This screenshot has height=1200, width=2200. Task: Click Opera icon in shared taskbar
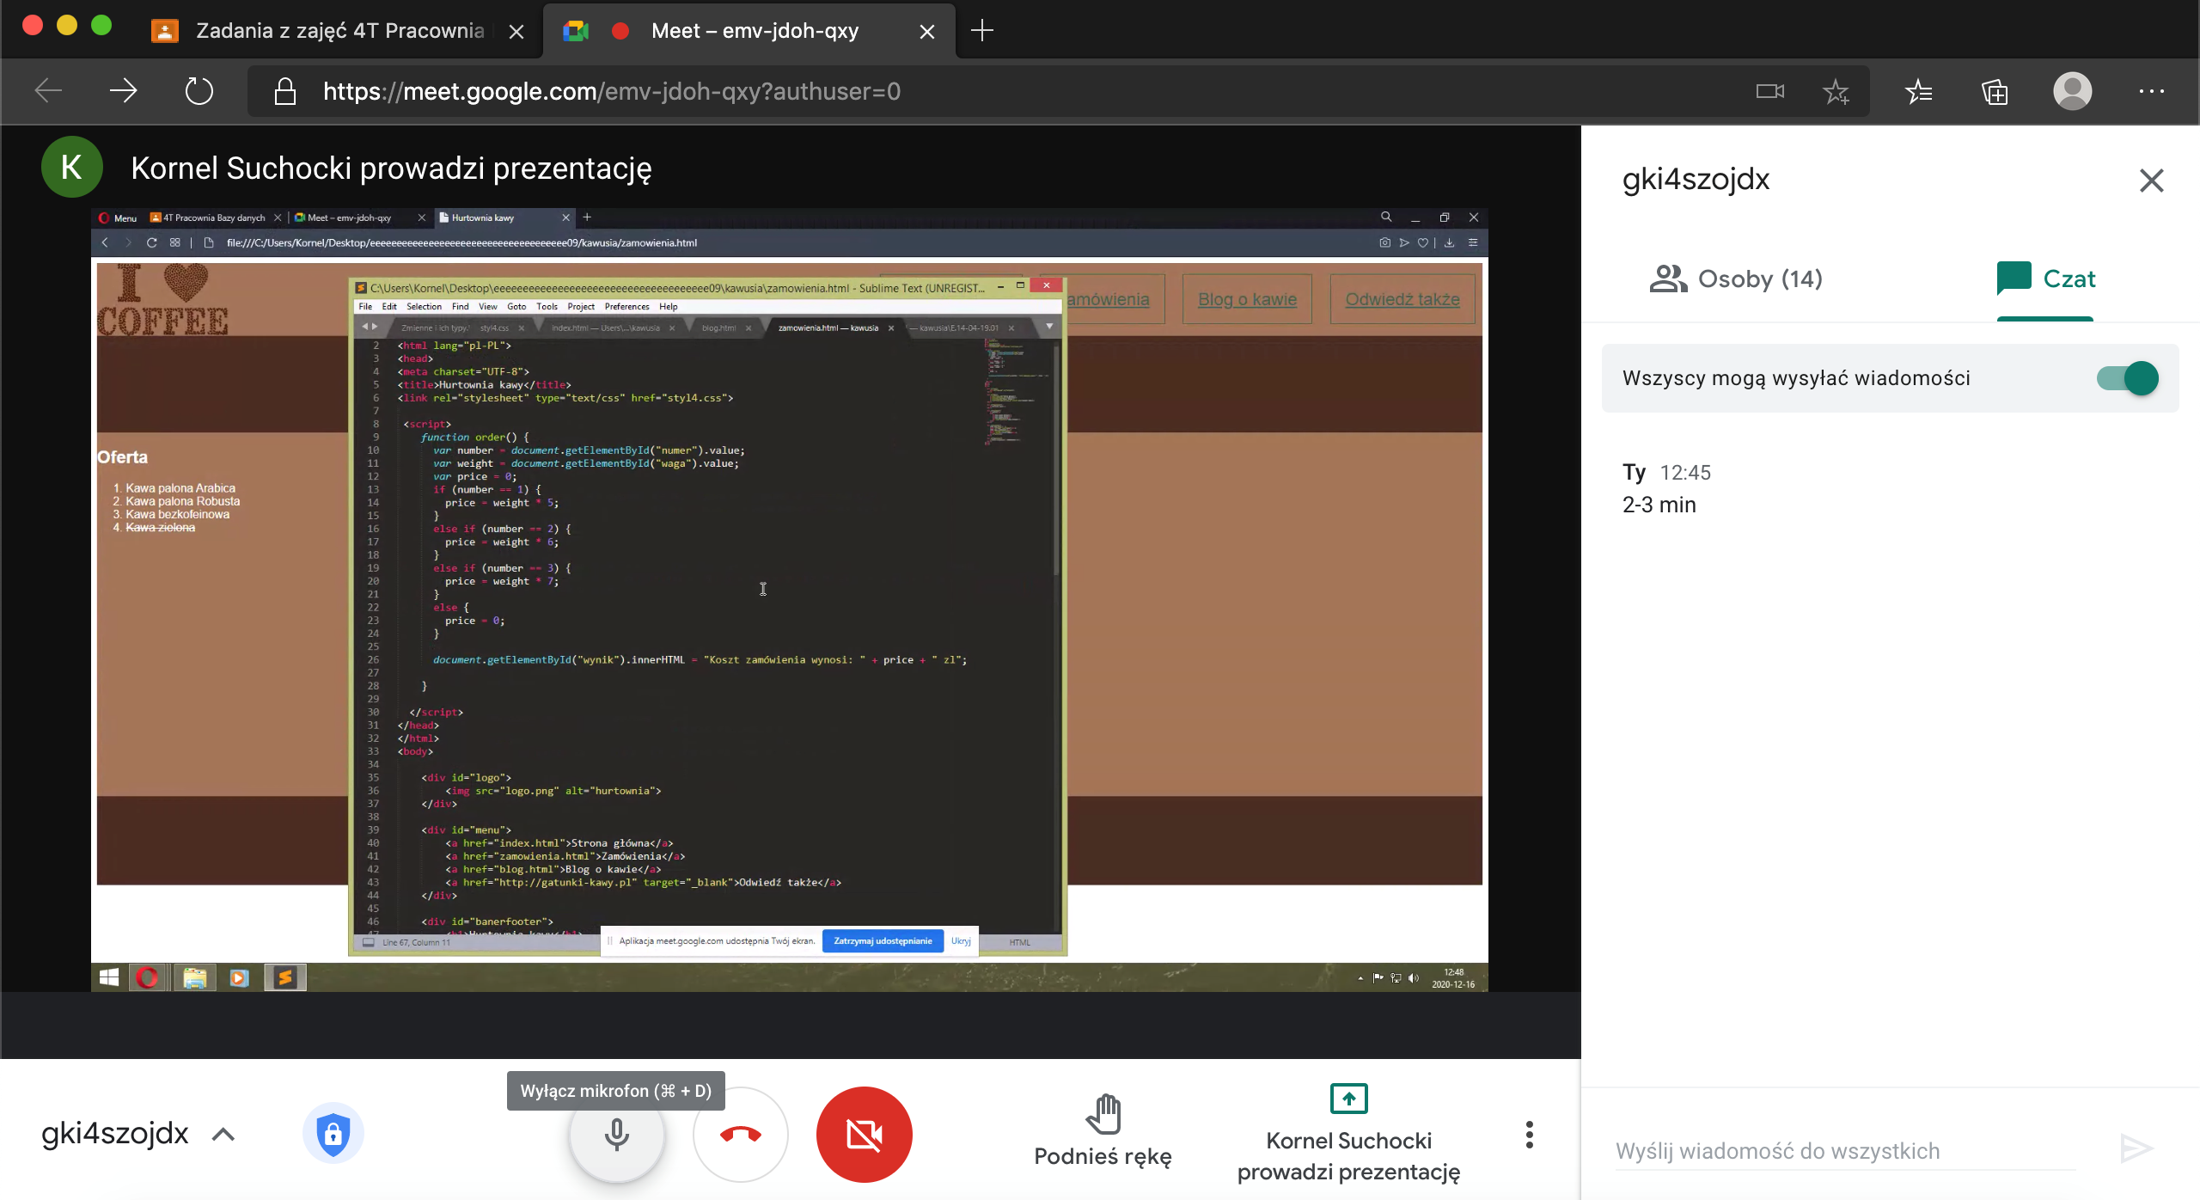coord(147,977)
